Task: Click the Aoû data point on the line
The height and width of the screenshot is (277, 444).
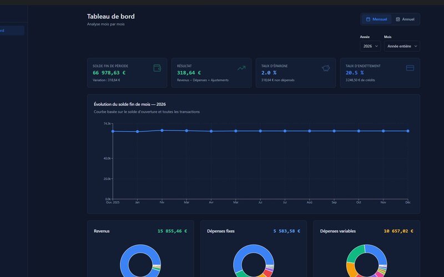Action: coord(310,131)
